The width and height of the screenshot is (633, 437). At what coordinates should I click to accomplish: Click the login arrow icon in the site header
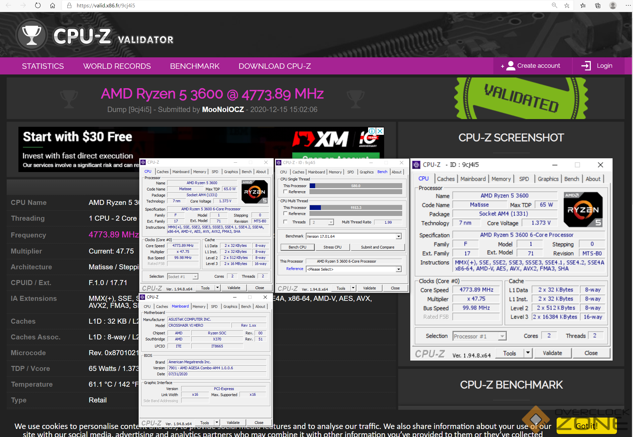click(x=586, y=66)
